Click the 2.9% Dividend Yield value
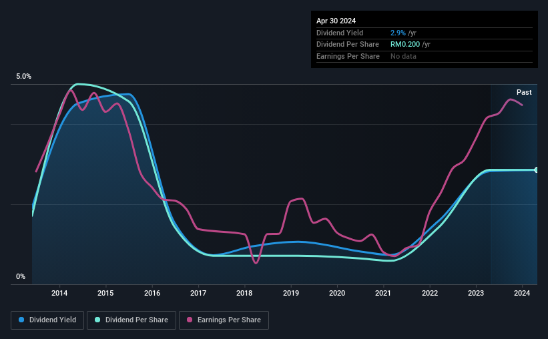The image size is (548, 339). [x=398, y=33]
